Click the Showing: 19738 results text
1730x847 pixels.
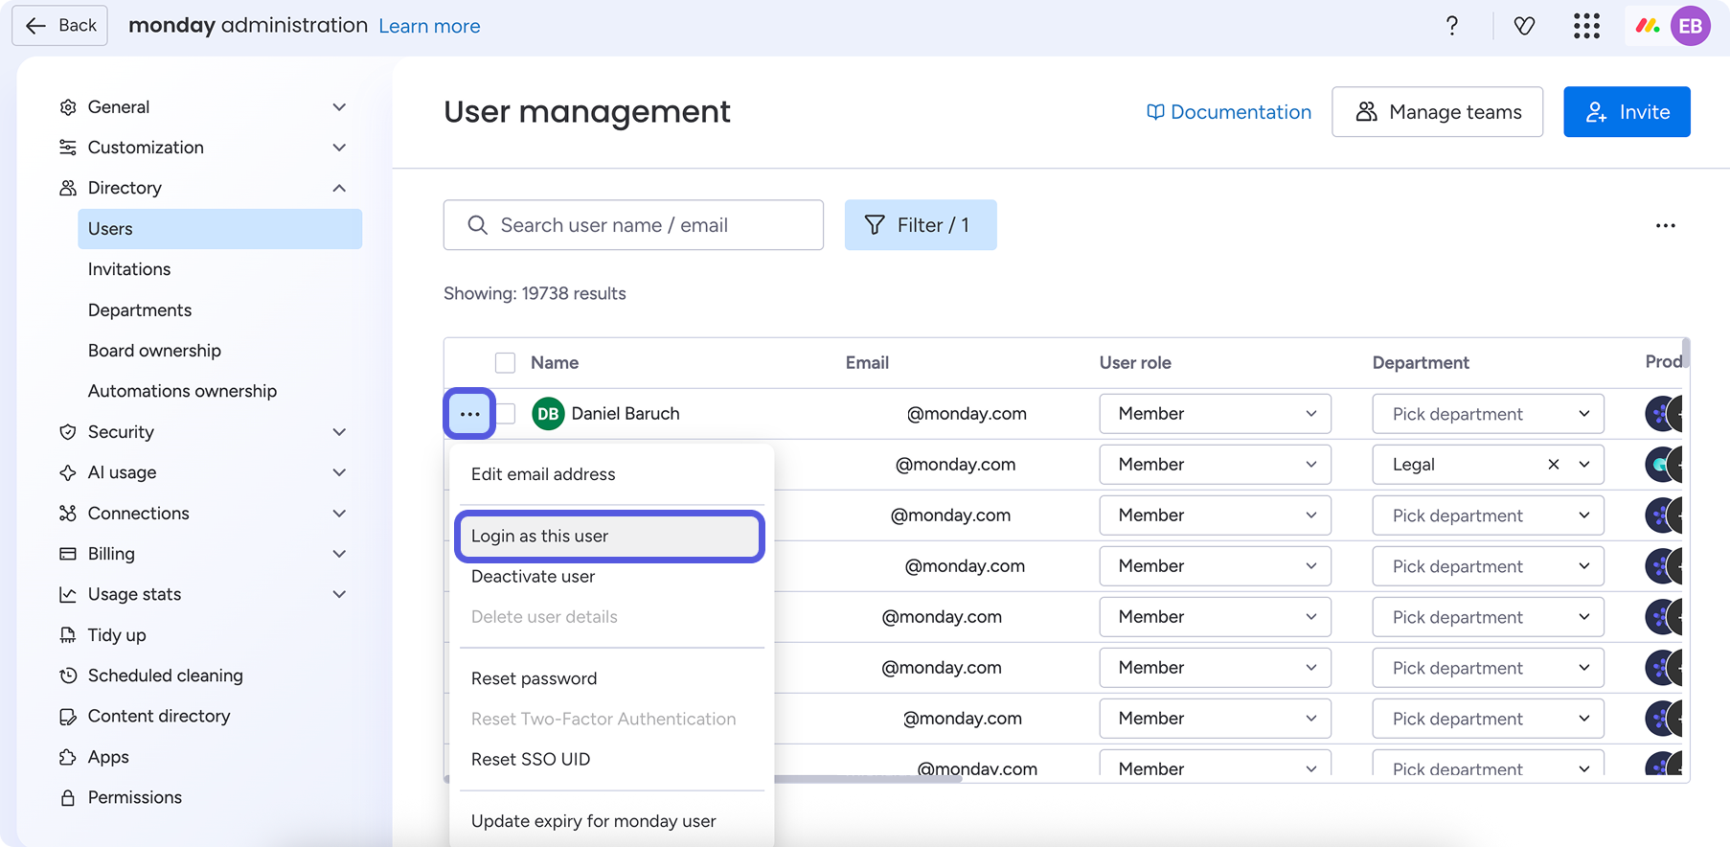point(535,293)
